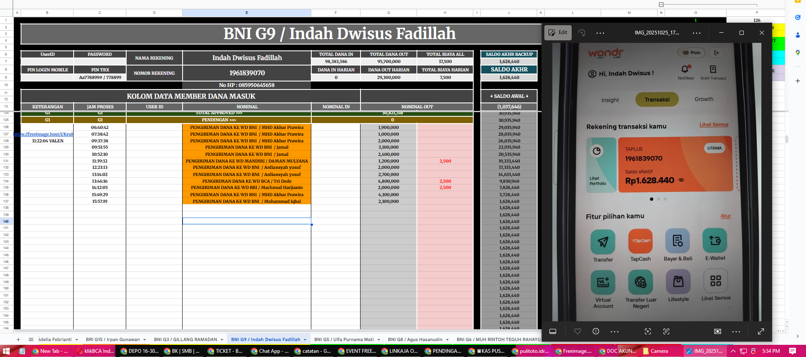
Task: Click the SALDO AKHR value cell 1,628,440
Action: [509, 77]
